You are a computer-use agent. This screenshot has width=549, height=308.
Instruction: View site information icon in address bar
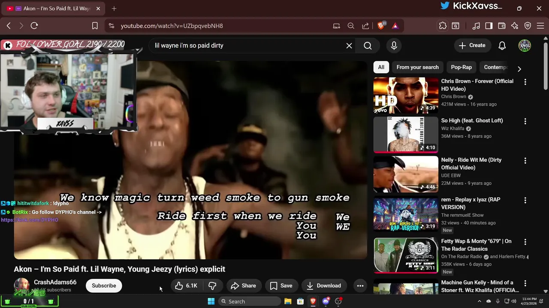(x=112, y=26)
